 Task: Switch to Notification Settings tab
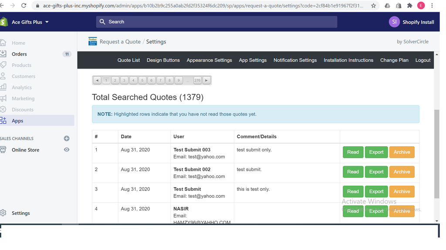pyautogui.click(x=295, y=60)
